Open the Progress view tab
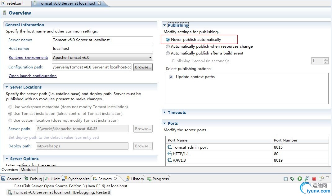This screenshot has height=196, width=332. pos(158,179)
